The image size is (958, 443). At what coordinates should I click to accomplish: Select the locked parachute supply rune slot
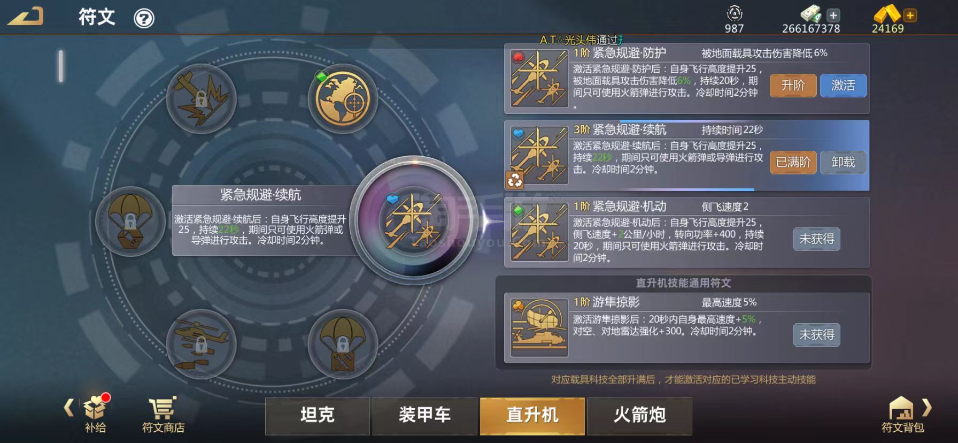(x=130, y=221)
